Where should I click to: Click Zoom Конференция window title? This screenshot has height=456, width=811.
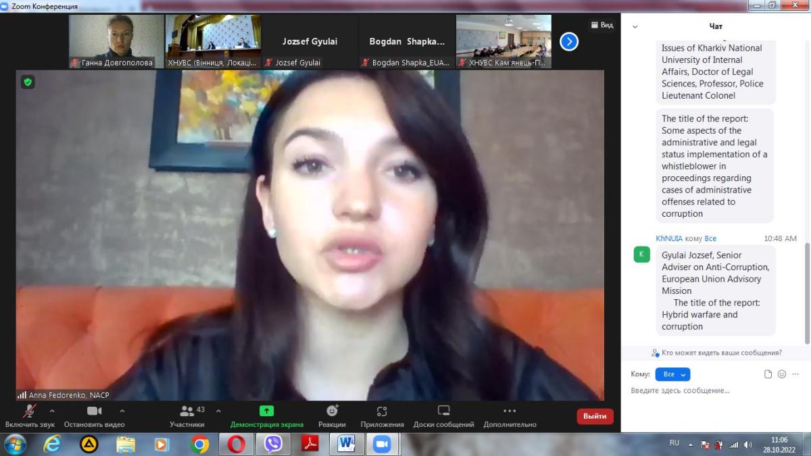45,6
